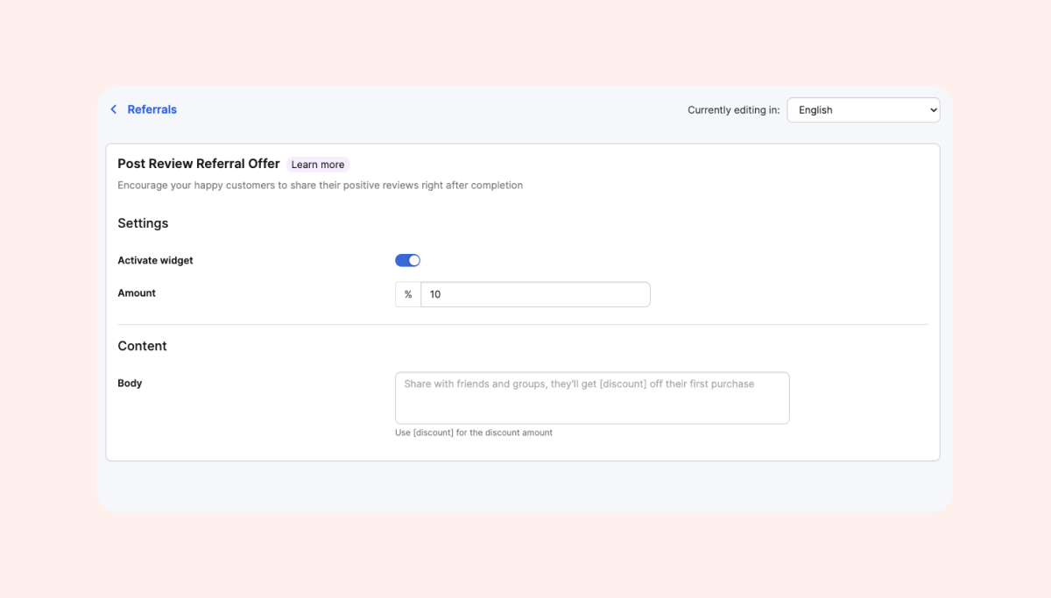Click the white knob of the widget switch
The width and height of the screenshot is (1051, 598).
click(414, 260)
